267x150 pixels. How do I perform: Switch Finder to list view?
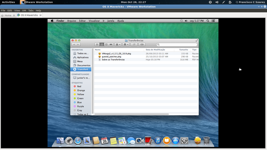[x=102, y=45]
